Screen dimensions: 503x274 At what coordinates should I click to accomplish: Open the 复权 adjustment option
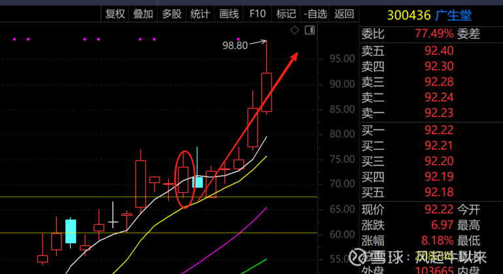(x=115, y=14)
